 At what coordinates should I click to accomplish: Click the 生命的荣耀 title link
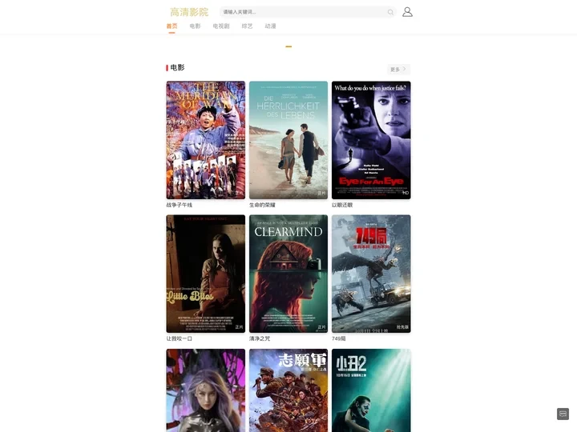pyautogui.click(x=262, y=205)
